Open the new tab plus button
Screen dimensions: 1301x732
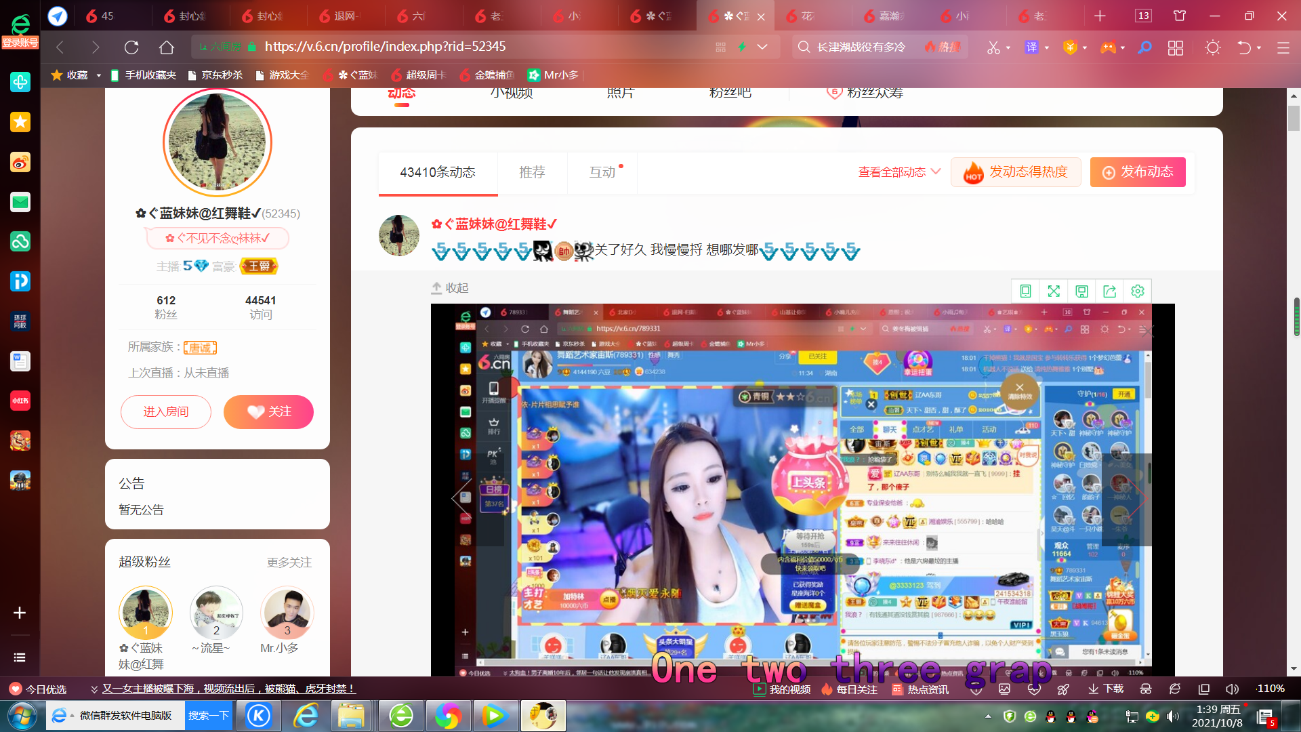click(x=1100, y=16)
